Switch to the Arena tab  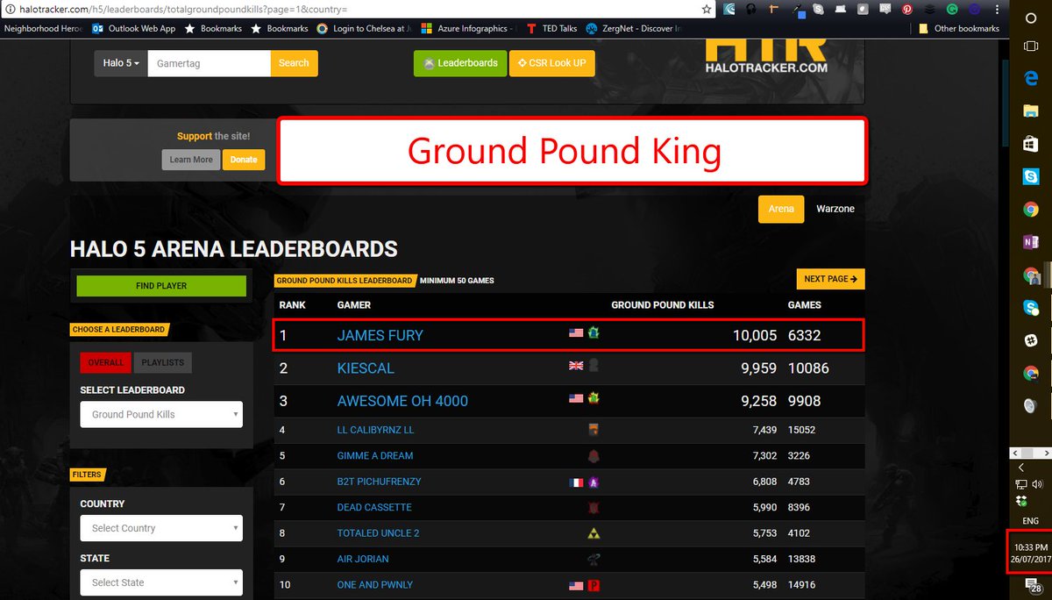780,209
